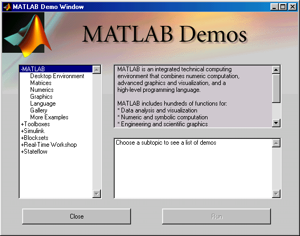This screenshot has width=300, height=236.
Task: Click the MATLAB icon in the title bar
Action: [x=7, y=7]
